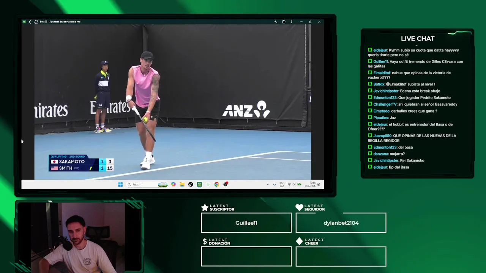This screenshot has height=273, width=486.
Task: Select Elmalditof's question about vacherot victory
Action: pos(409,75)
